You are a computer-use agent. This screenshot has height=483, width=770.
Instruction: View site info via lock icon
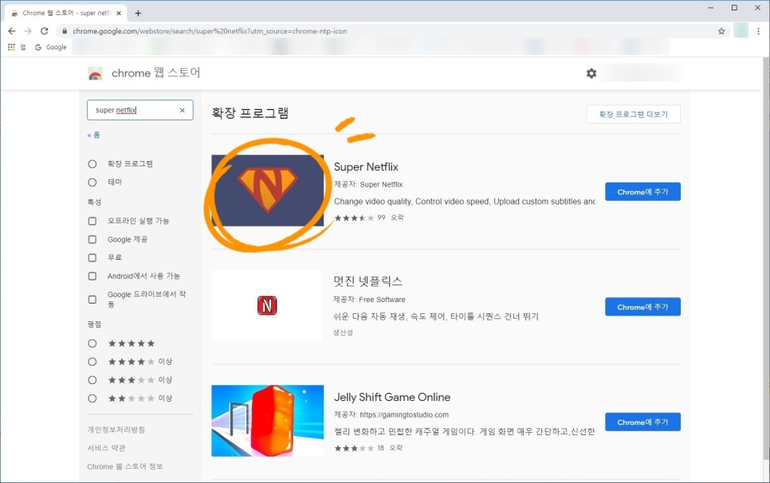(x=65, y=31)
